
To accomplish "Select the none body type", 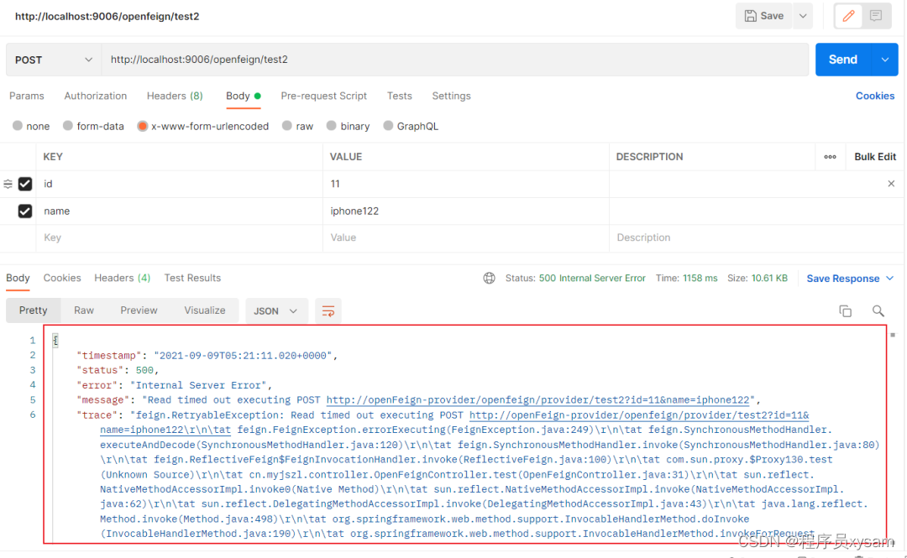I will pyautogui.click(x=18, y=126).
